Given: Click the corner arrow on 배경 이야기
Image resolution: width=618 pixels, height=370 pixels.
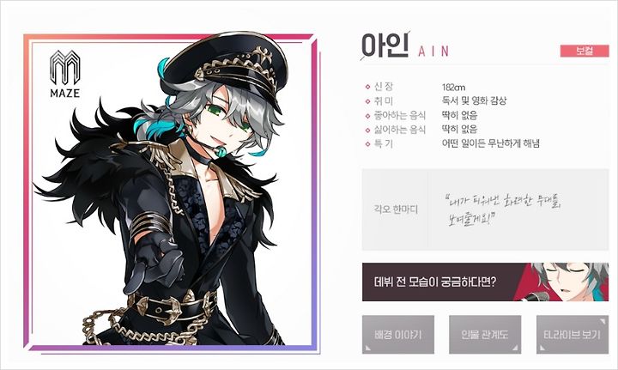Looking at the screenshot, I should pos(367,348).
